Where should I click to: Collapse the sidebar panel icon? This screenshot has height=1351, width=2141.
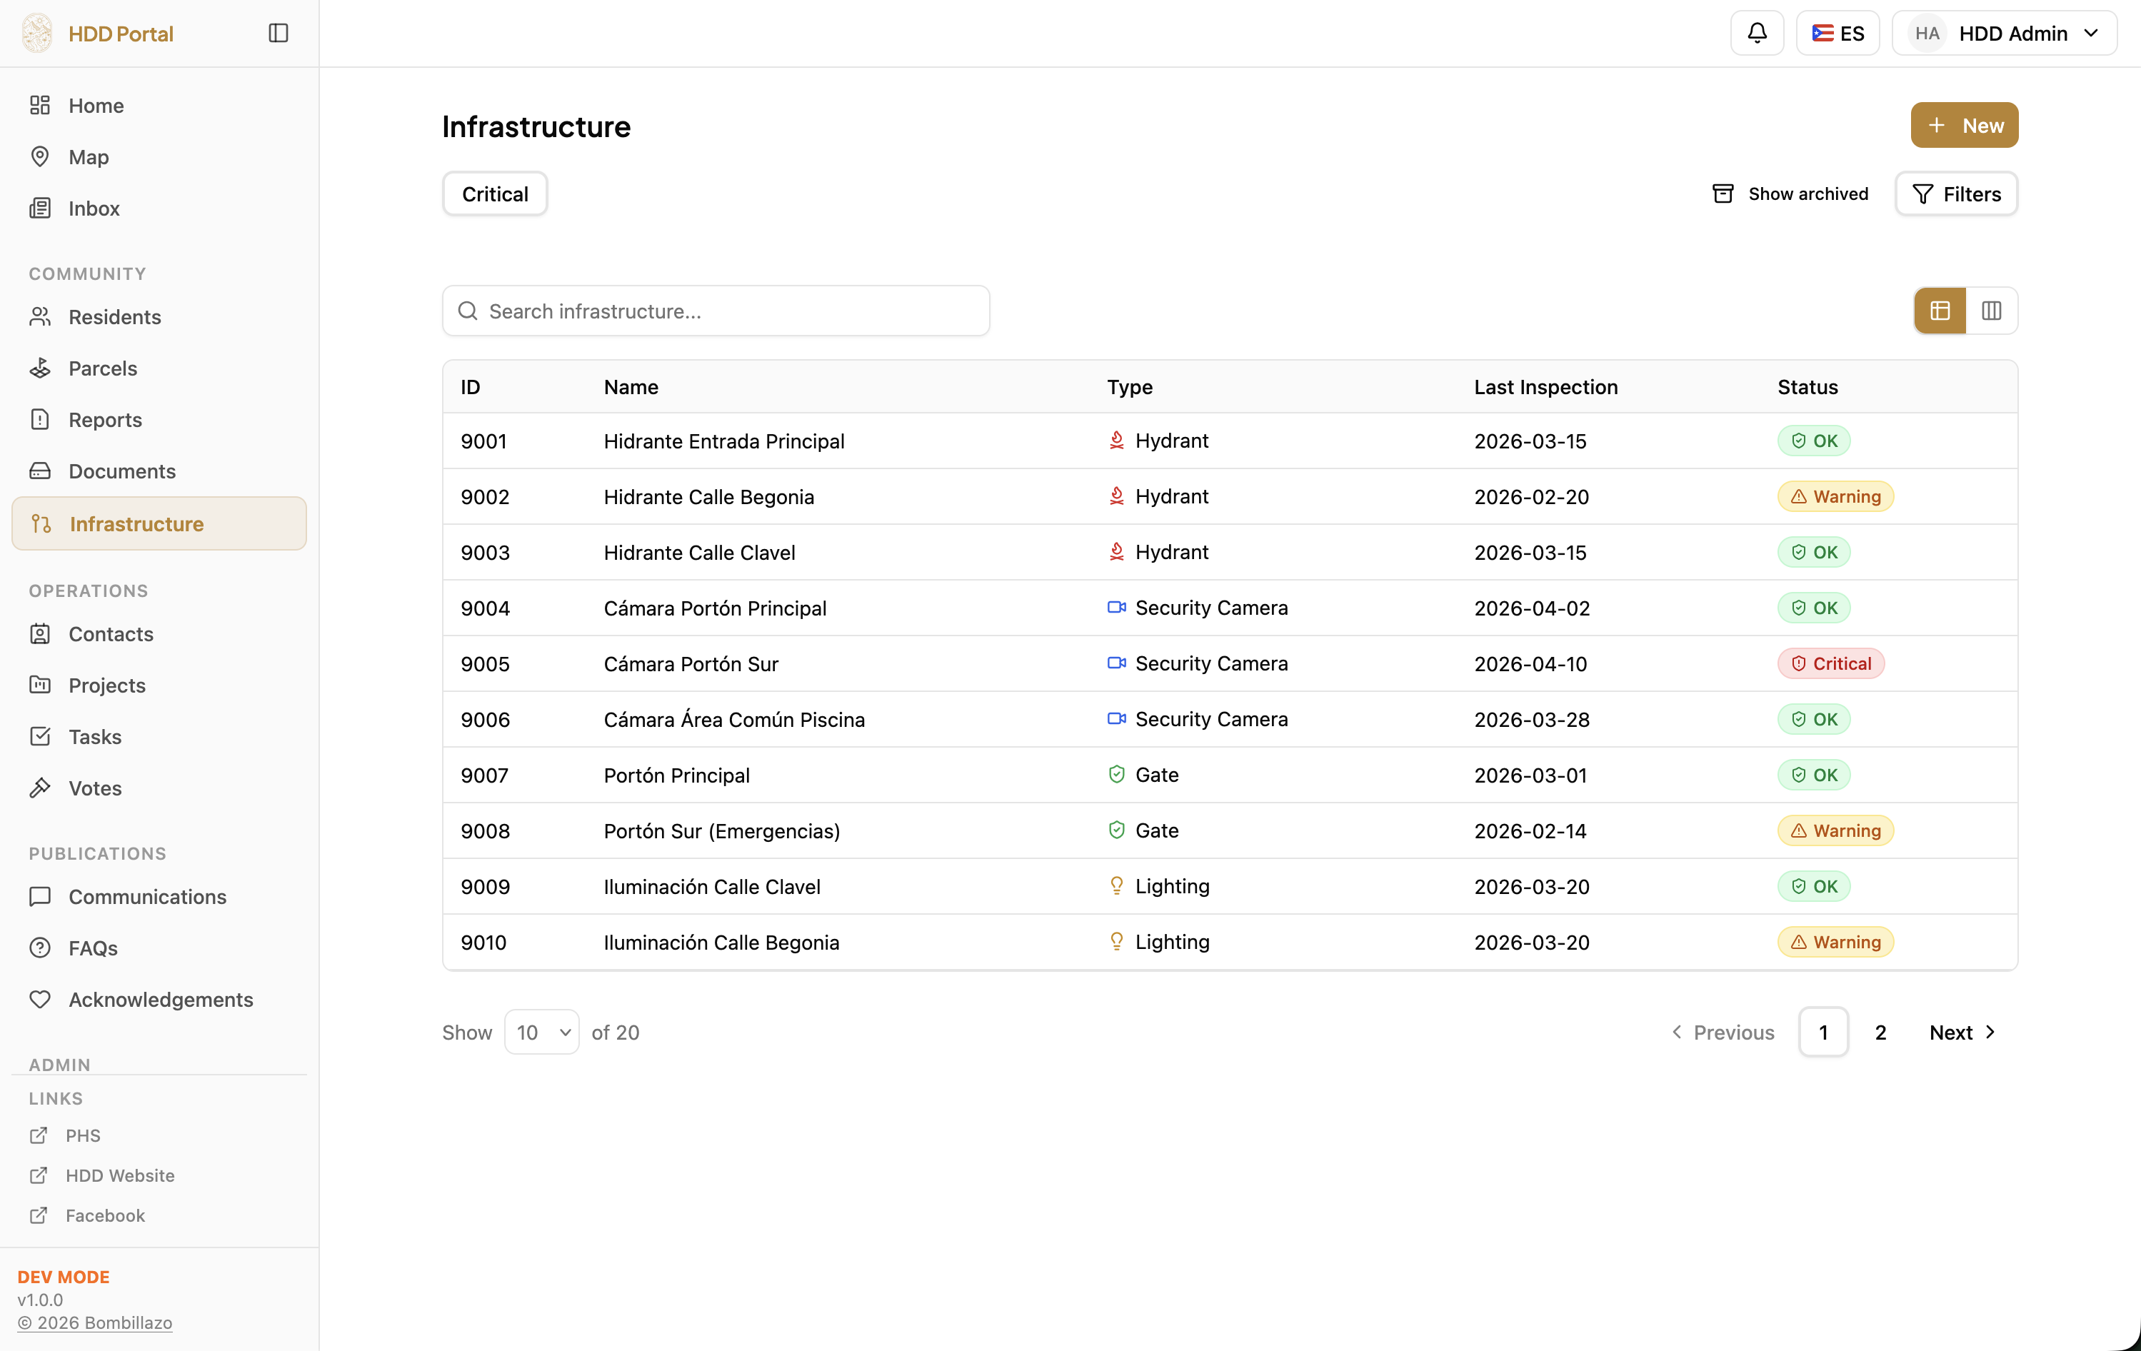(x=279, y=33)
